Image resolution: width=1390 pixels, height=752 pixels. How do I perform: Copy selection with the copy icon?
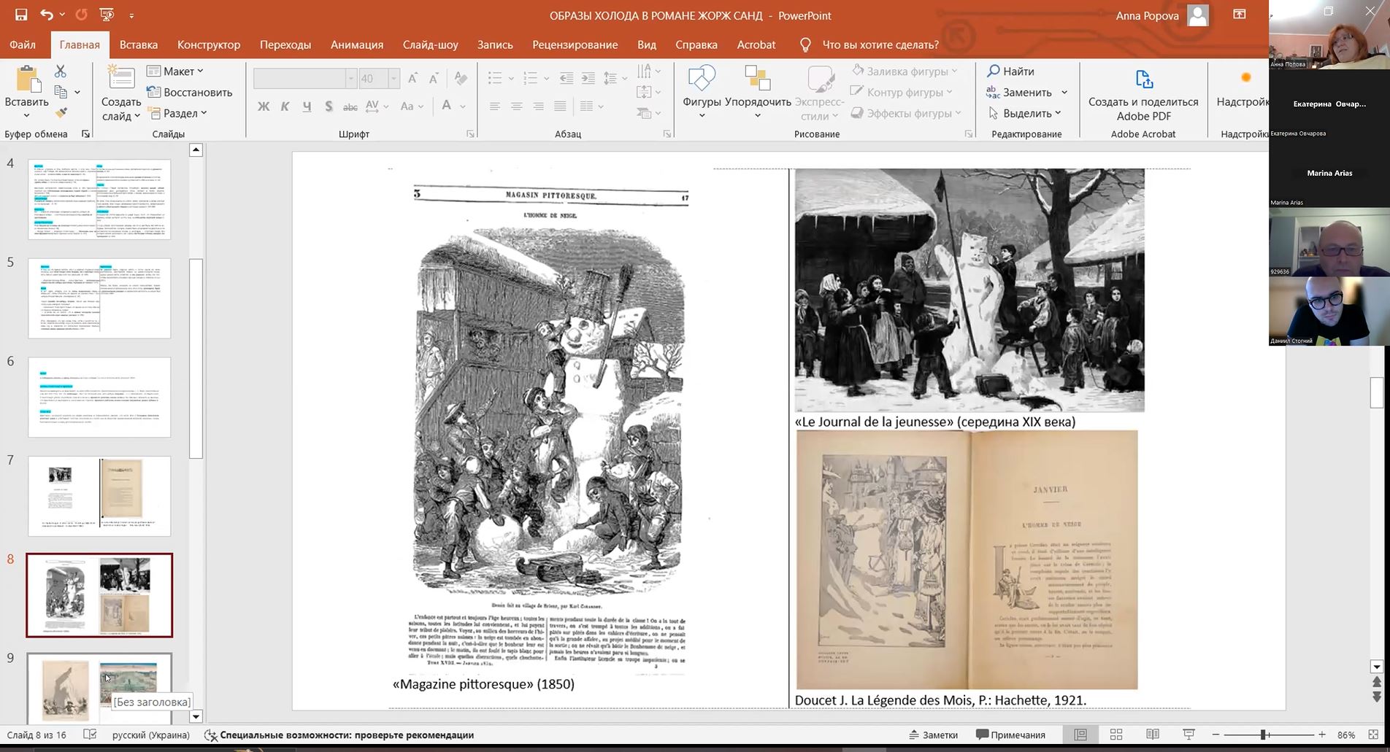point(61,92)
